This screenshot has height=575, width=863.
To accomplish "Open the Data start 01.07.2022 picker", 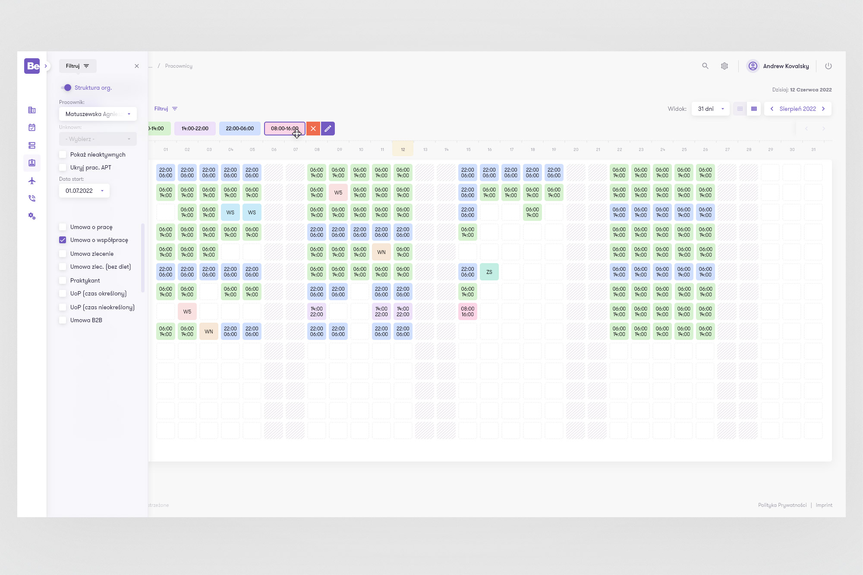I will click(x=84, y=191).
